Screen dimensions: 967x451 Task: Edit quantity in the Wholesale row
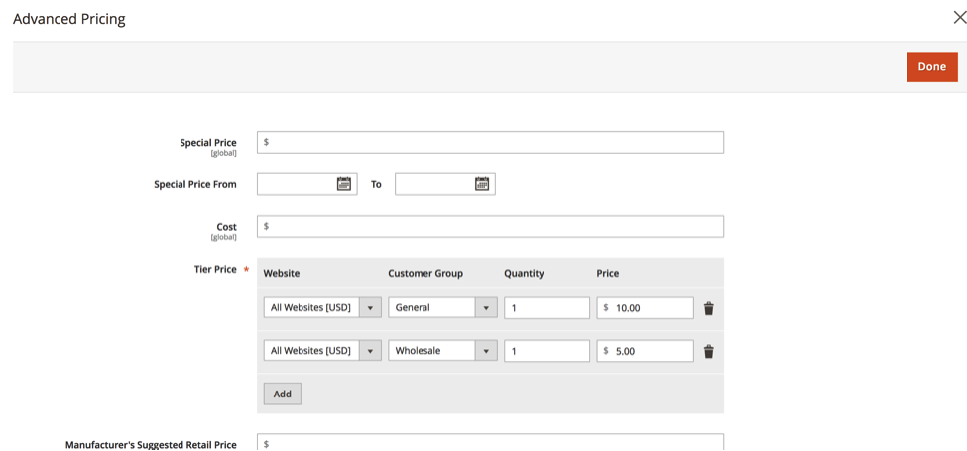click(x=546, y=351)
